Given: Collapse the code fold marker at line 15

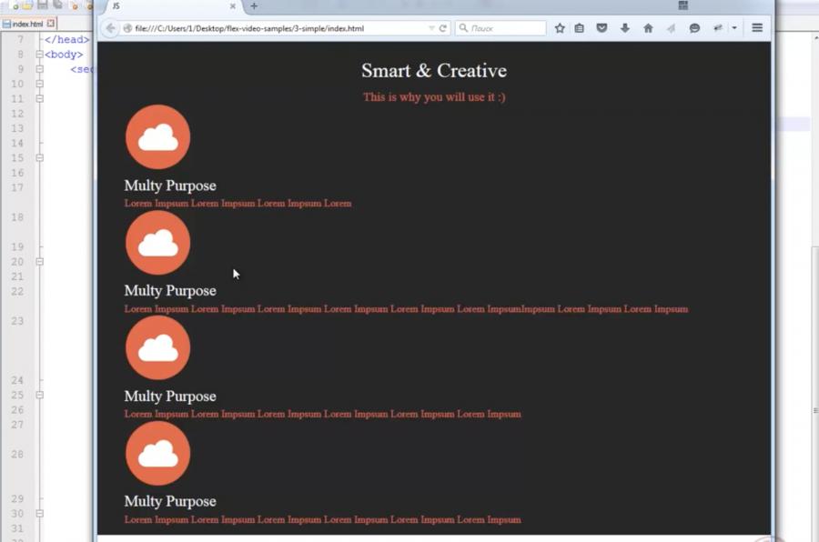Looking at the screenshot, I should 39,157.
